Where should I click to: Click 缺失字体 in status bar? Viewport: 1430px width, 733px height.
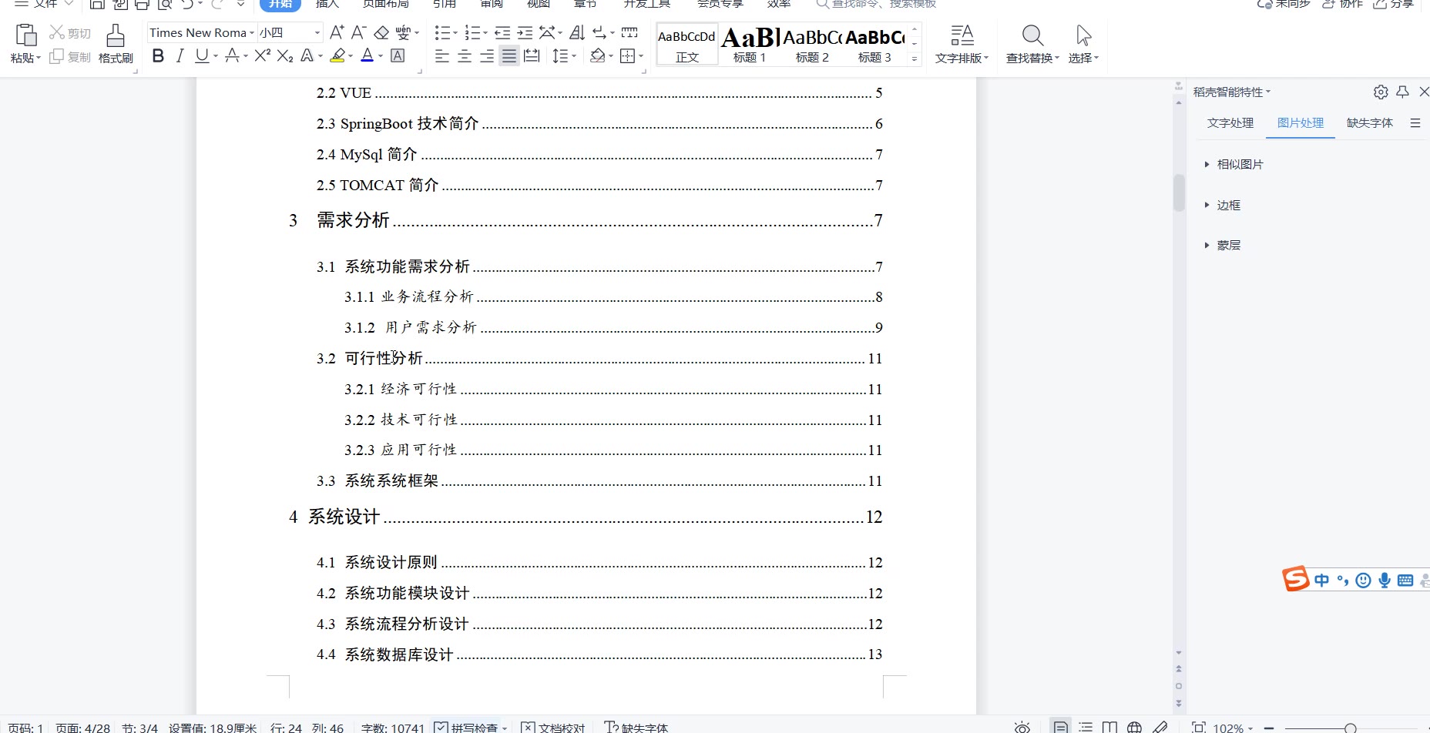click(x=636, y=728)
